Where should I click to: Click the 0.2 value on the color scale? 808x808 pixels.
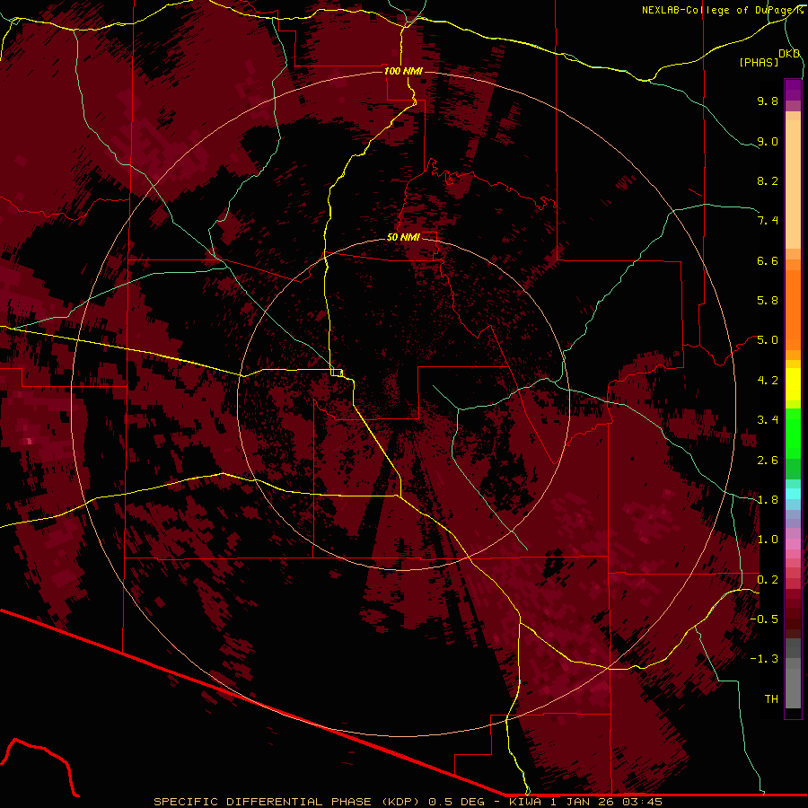768,580
